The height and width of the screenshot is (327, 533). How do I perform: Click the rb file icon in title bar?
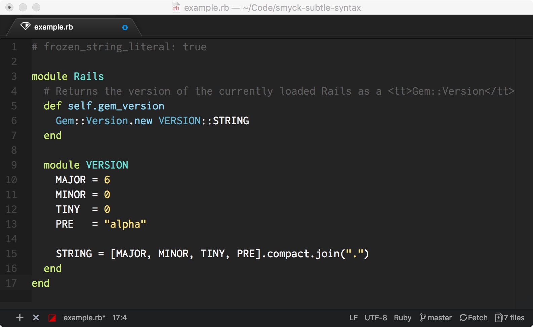click(x=176, y=8)
